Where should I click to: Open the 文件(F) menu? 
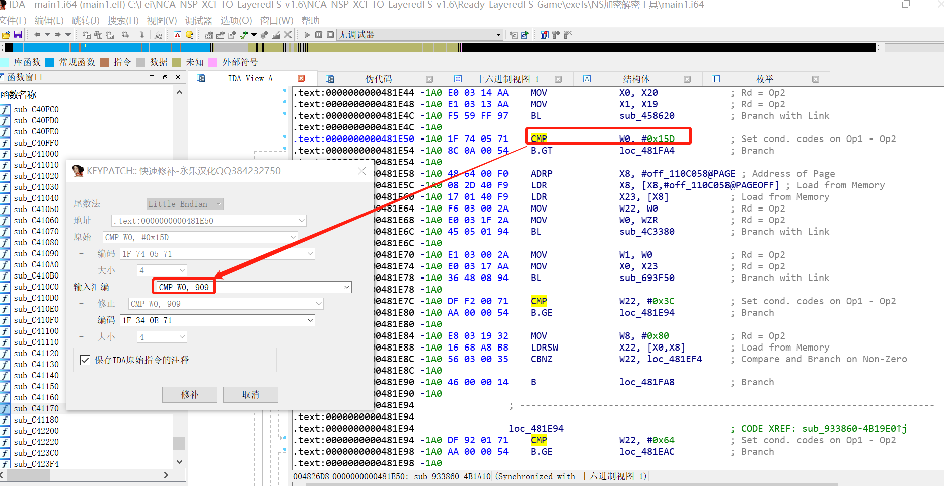click(x=13, y=21)
